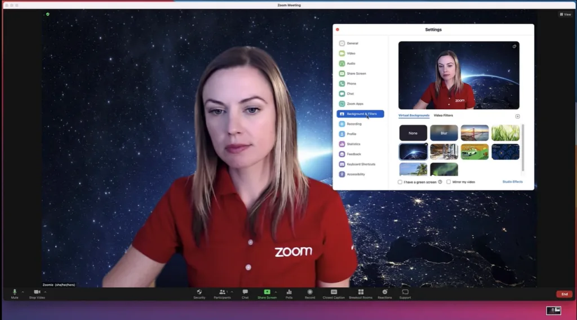Click the desktop thumbnail at bottom right
This screenshot has width=577, height=320.
pos(553,310)
